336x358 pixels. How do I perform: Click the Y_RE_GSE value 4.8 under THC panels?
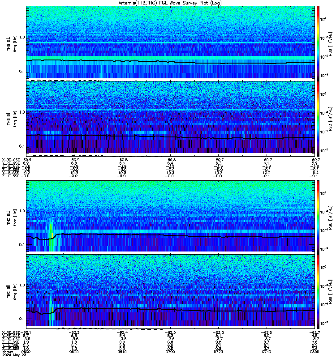click(x=314, y=336)
